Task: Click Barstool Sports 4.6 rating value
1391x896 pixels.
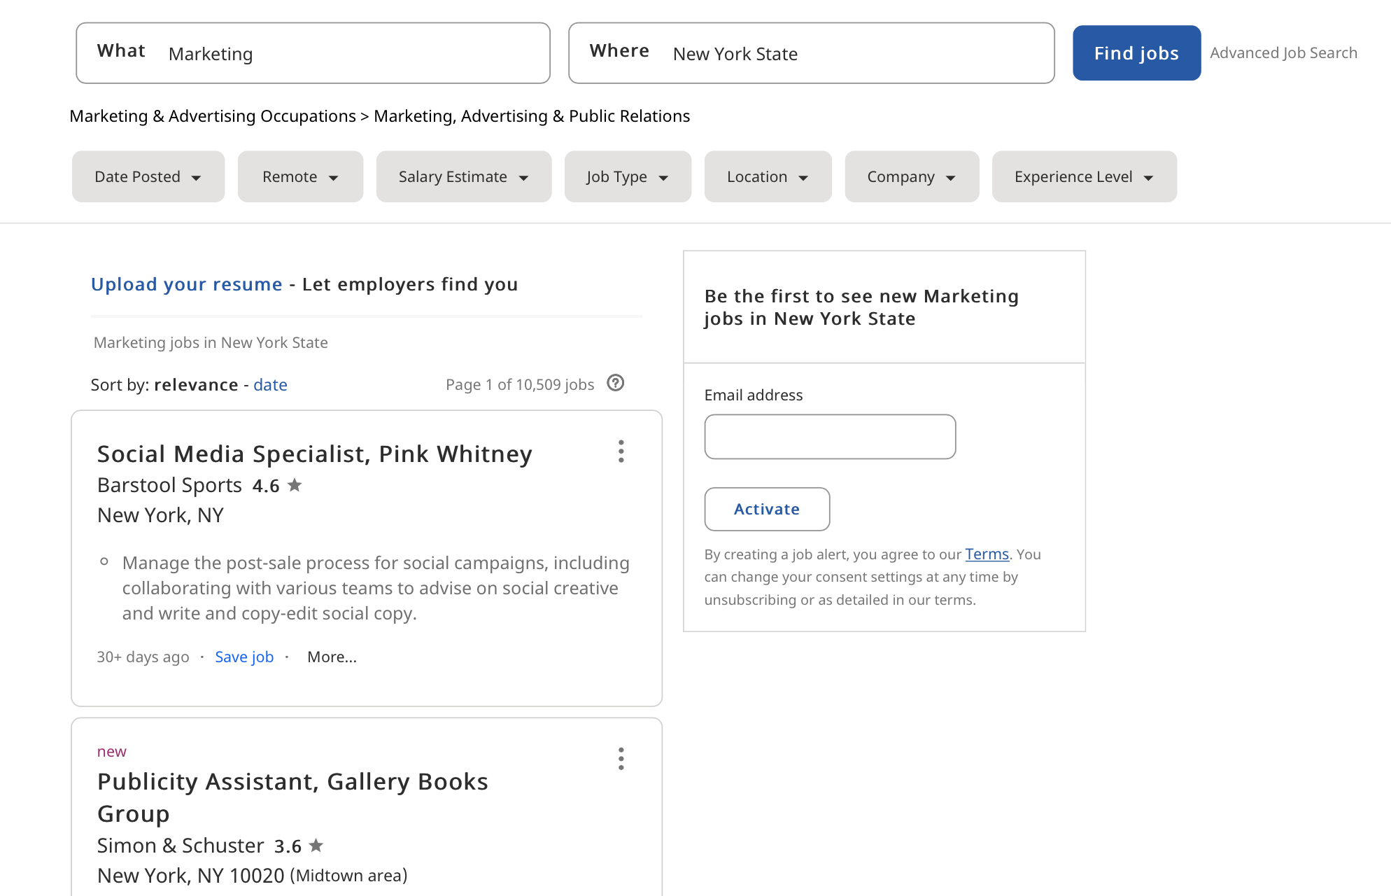Action: (266, 486)
